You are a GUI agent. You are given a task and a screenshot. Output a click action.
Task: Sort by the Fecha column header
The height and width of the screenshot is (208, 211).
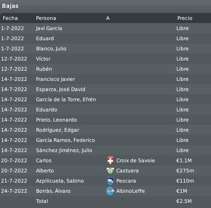click(10, 18)
